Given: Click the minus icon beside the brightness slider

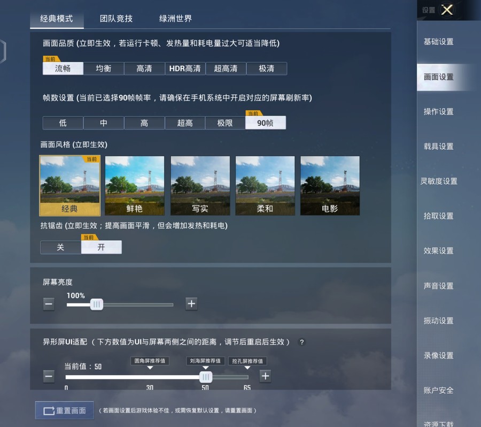Looking at the screenshot, I should [x=49, y=304].
